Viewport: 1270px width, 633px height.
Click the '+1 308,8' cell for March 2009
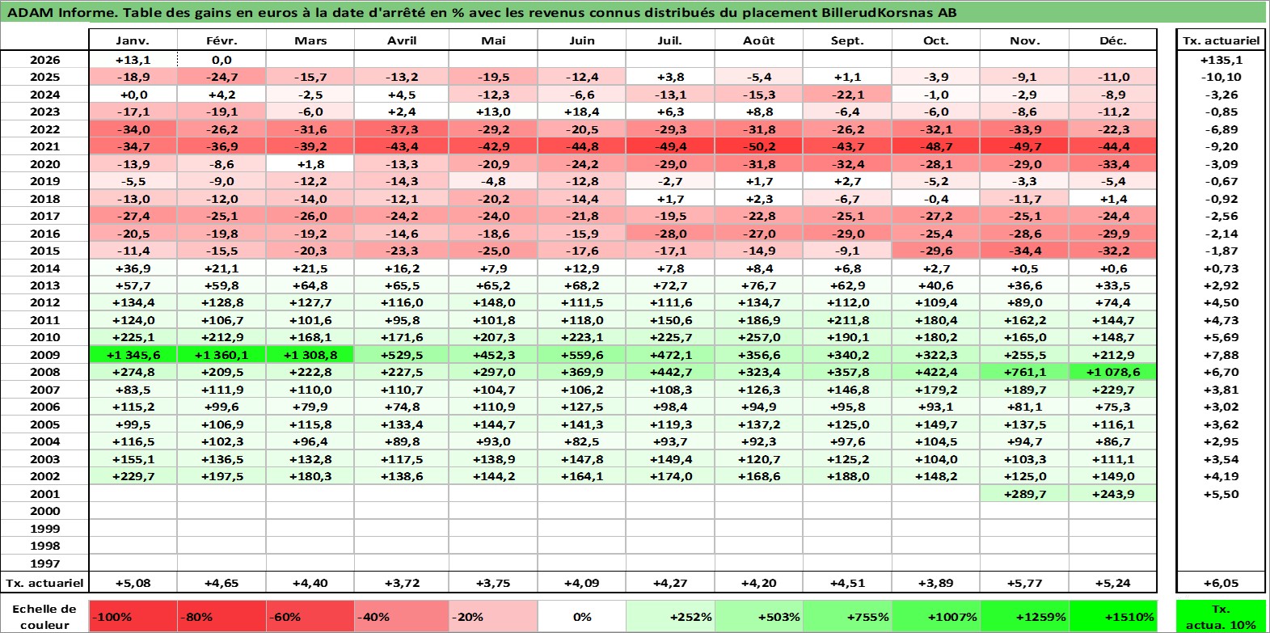pyautogui.click(x=310, y=355)
